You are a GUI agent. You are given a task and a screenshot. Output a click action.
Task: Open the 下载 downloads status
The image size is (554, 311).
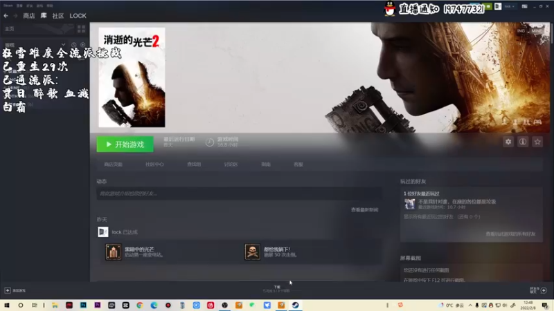coord(276,289)
